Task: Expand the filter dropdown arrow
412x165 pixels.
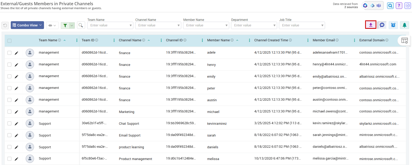Action: pos(72,25)
